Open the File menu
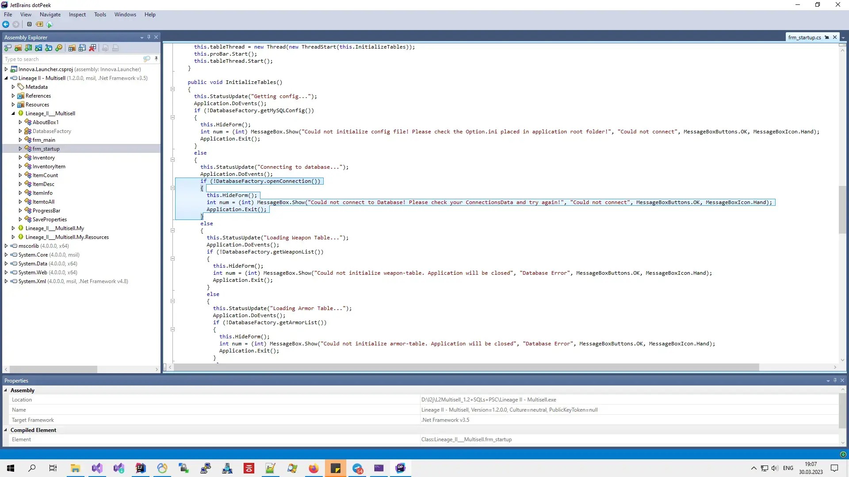849x477 pixels. pyautogui.click(x=8, y=14)
